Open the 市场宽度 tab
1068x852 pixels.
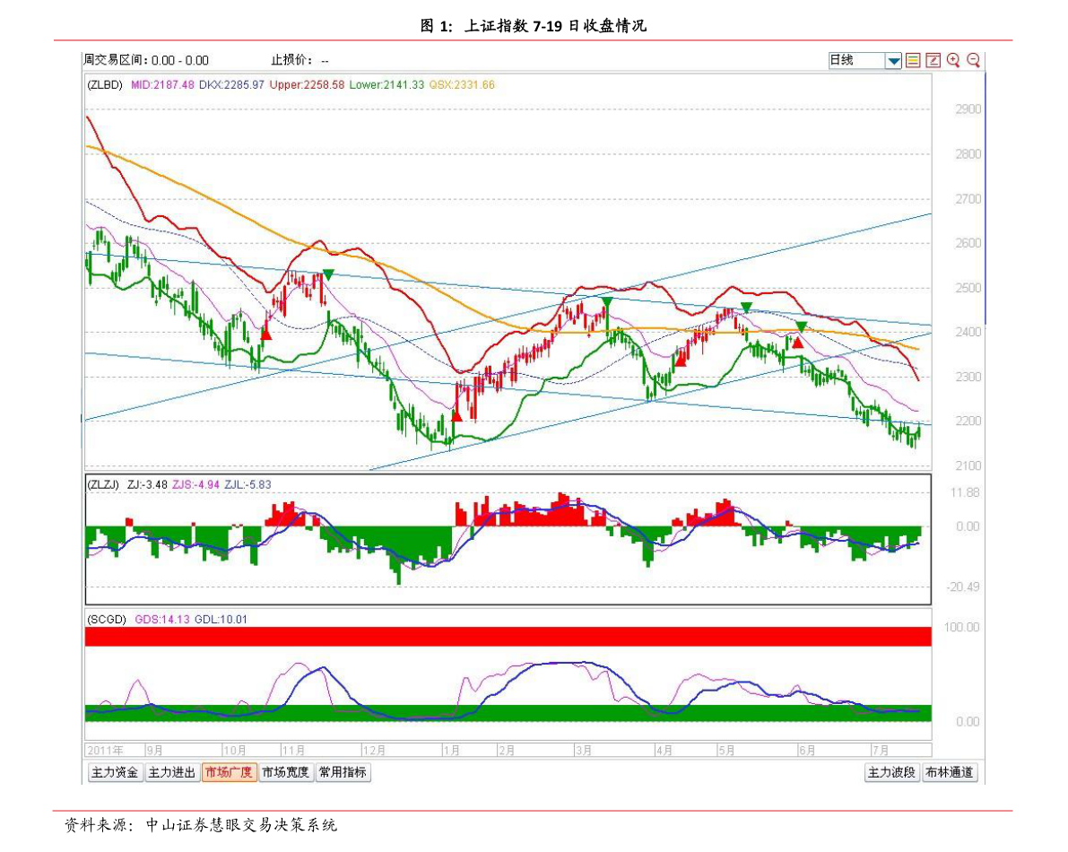coord(285,772)
